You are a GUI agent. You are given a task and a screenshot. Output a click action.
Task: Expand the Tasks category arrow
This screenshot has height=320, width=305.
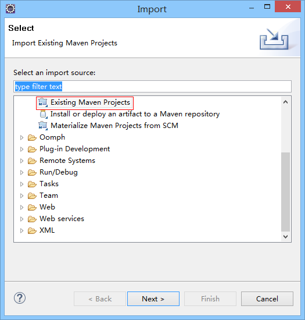[21, 184]
